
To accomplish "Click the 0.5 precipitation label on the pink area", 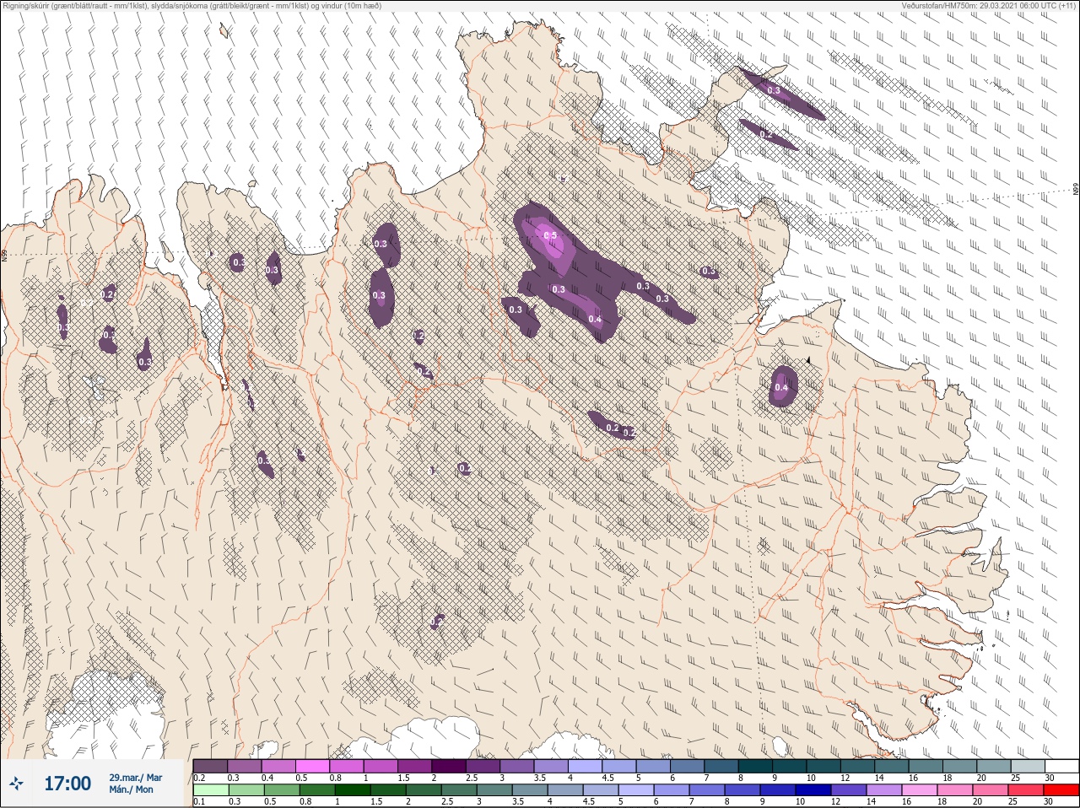I will (550, 235).
